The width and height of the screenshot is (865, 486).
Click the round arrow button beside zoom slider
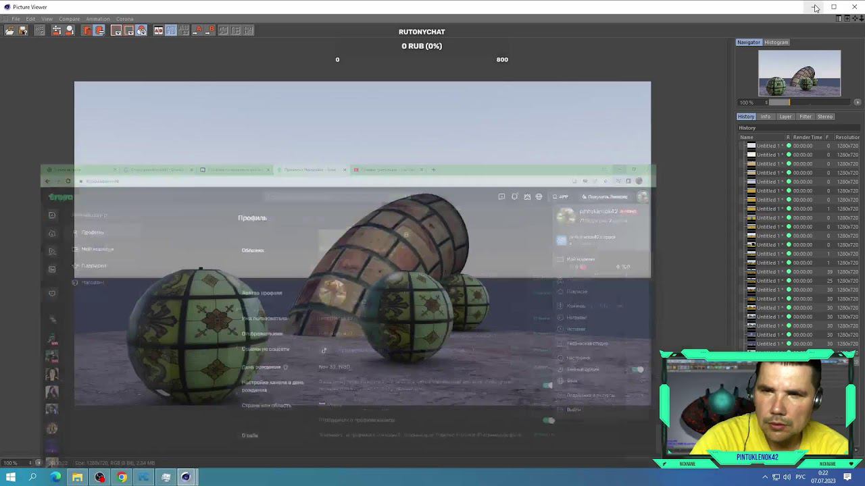pyautogui.click(x=858, y=103)
